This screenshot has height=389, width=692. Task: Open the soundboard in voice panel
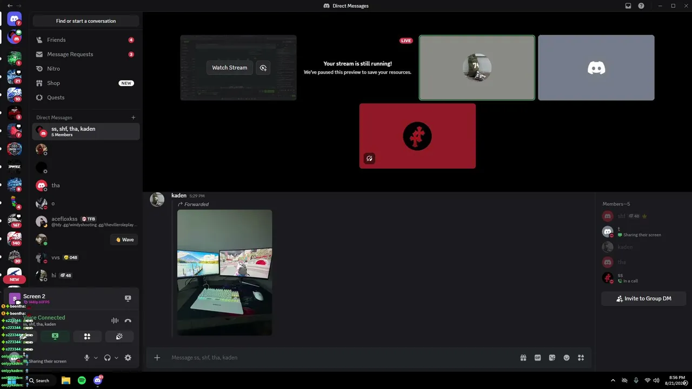pyautogui.click(x=119, y=337)
